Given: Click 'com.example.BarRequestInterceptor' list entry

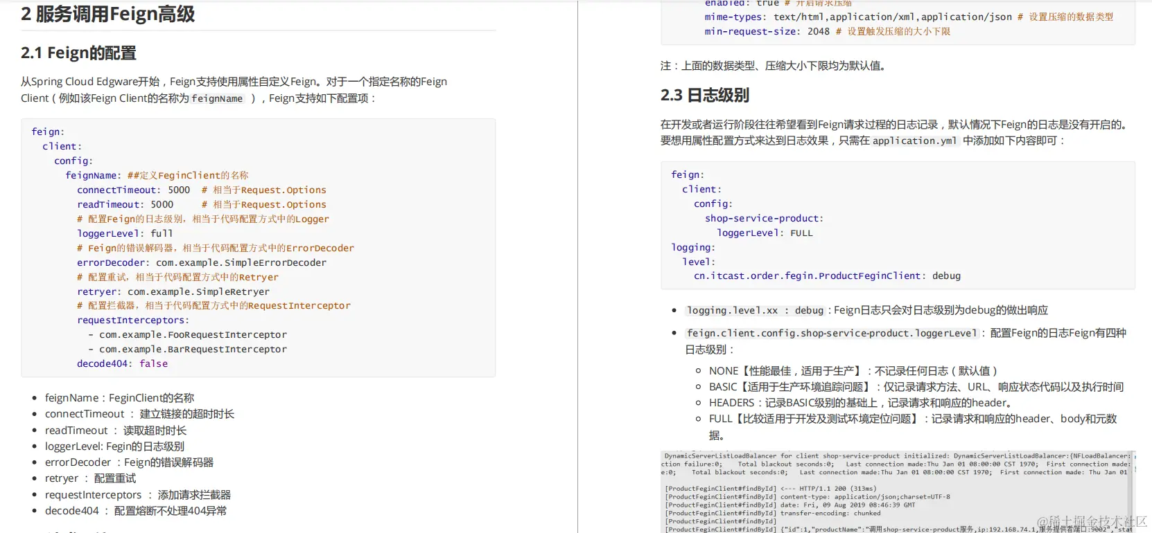Looking at the screenshot, I should pos(193,349).
